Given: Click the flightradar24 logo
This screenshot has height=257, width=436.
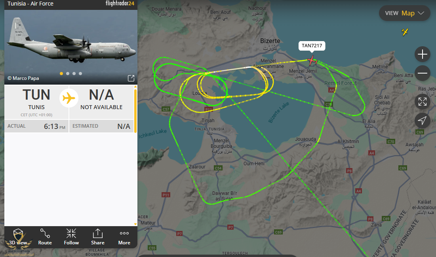Looking at the screenshot, I should tap(120, 4).
